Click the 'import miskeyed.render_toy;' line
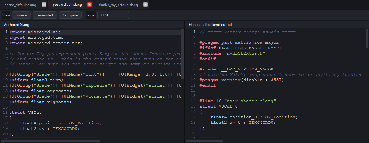369x143 pixels. point(46,43)
